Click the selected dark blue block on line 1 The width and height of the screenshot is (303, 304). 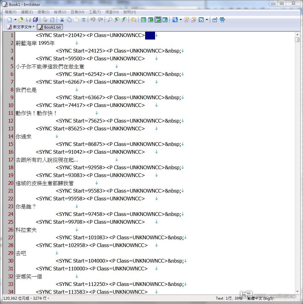click(150, 35)
